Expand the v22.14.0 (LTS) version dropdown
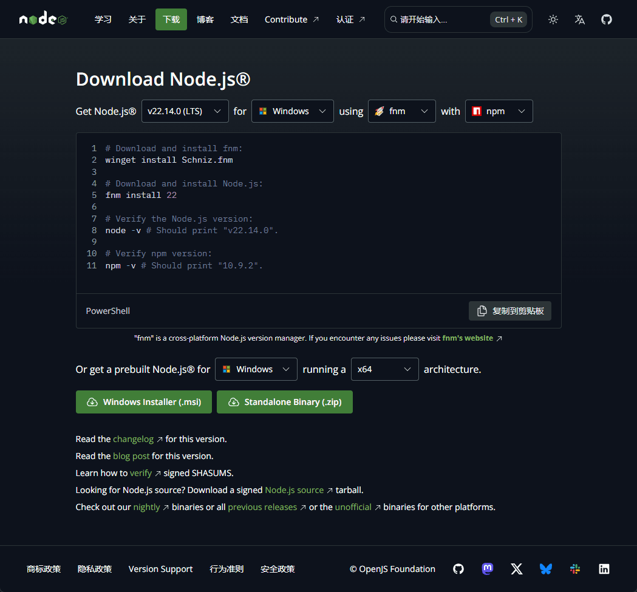 (x=185, y=111)
